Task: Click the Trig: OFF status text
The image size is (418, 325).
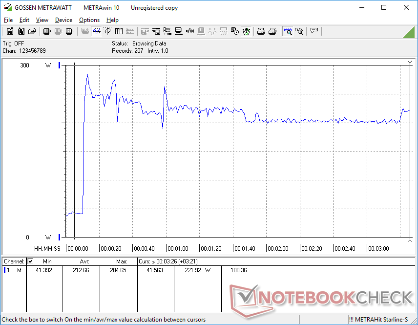Action: (13, 43)
